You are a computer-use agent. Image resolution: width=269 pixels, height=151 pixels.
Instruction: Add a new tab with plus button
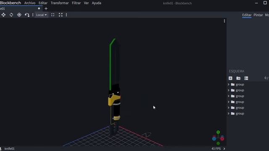tap(46, 8)
